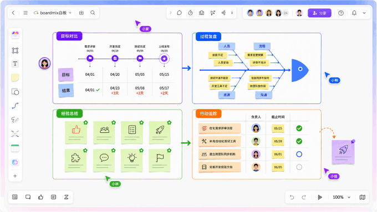Select the table tool in left sidebar
Viewport: 377px width, 212px height.
point(15,148)
